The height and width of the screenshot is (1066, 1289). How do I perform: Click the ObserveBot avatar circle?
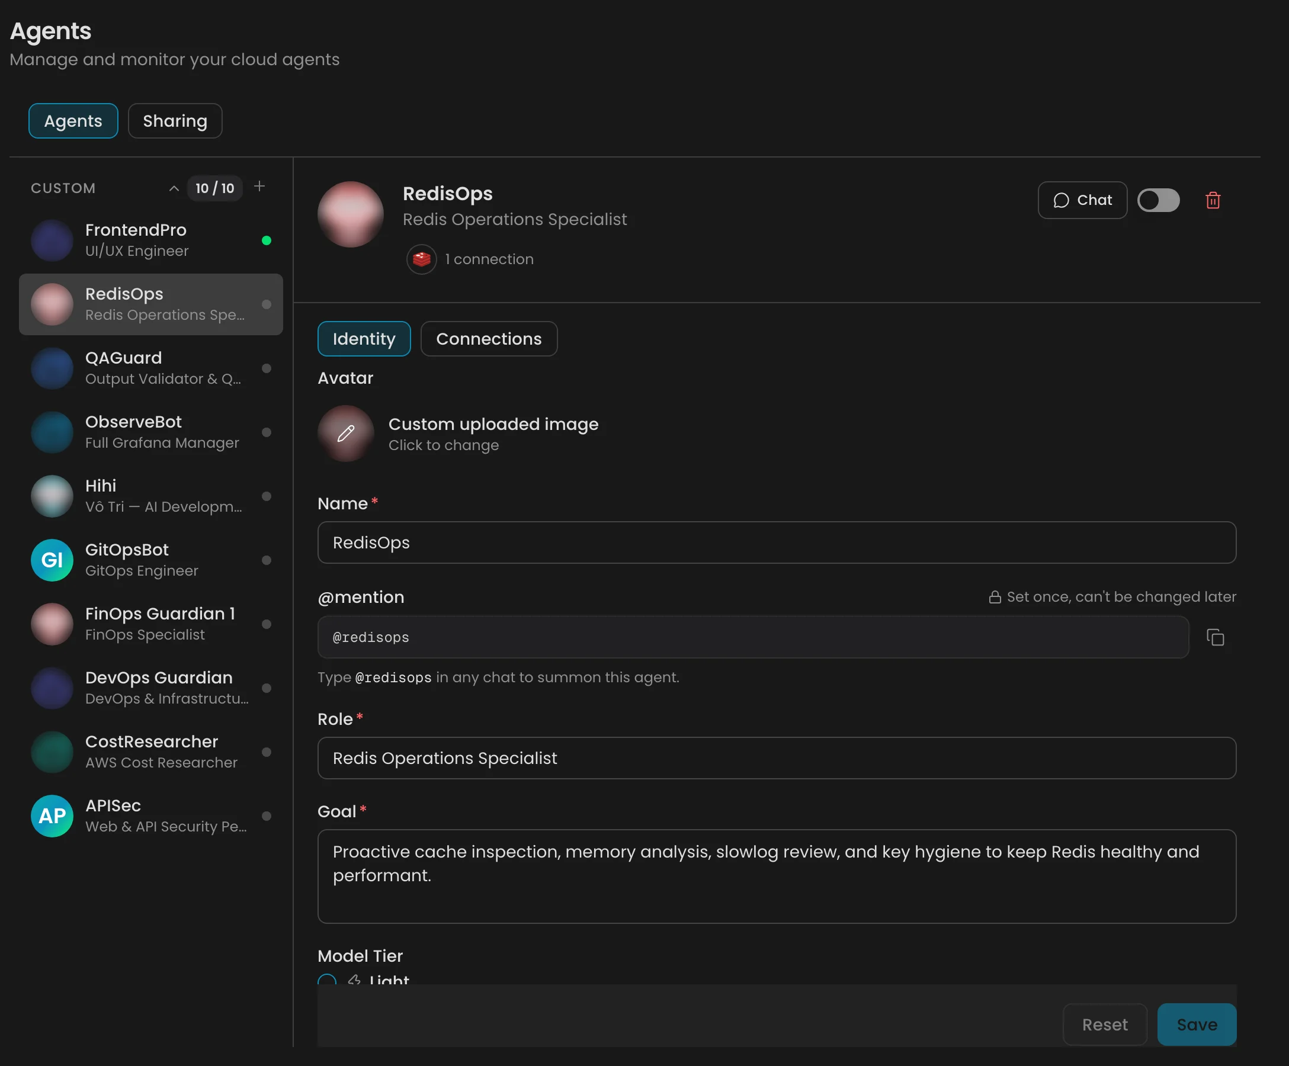click(x=52, y=432)
